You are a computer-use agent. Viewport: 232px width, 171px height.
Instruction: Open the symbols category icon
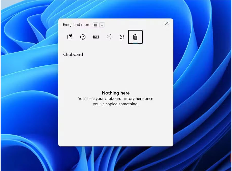[x=122, y=37]
